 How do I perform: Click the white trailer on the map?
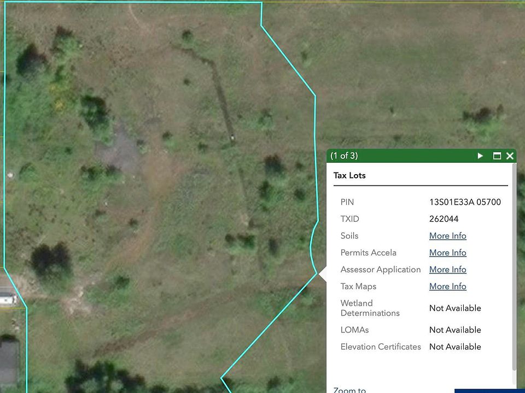[x=7, y=298]
